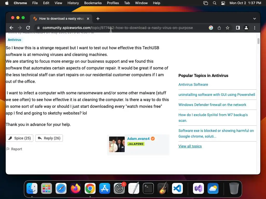Open the Edit menu

(x=46, y=3)
